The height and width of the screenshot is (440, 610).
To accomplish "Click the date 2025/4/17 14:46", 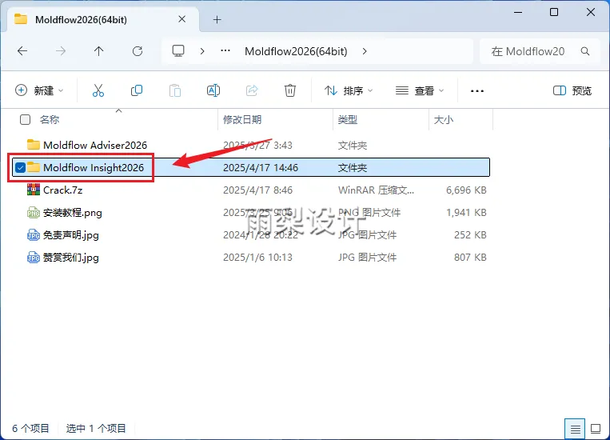I will [261, 168].
